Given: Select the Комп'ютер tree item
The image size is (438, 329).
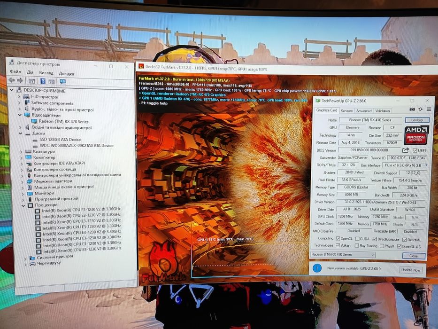Looking at the screenshot, I should pyautogui.click(x=44, y=157).
